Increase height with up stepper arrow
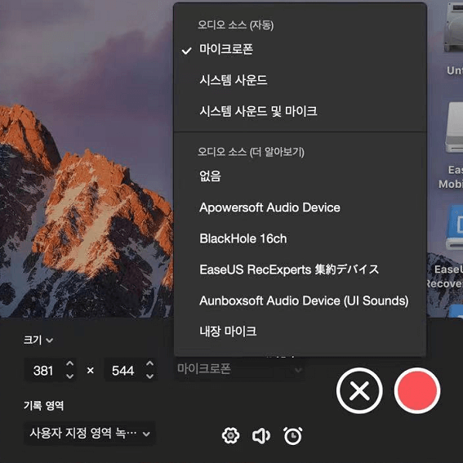Image resolution: width=463 pixels, height=463 pixels. (x=150, y=364)
